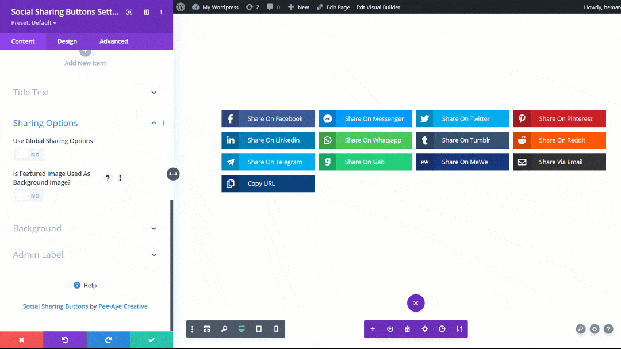Open page settings gear icon
Viewport: 621px width, 349px height.
click(x=424, y=329)
